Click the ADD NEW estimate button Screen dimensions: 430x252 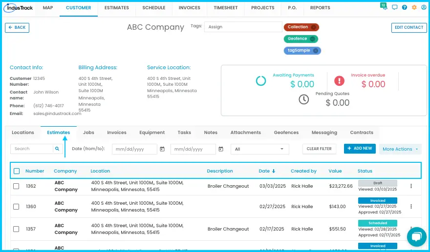click(x=360, y=149)
